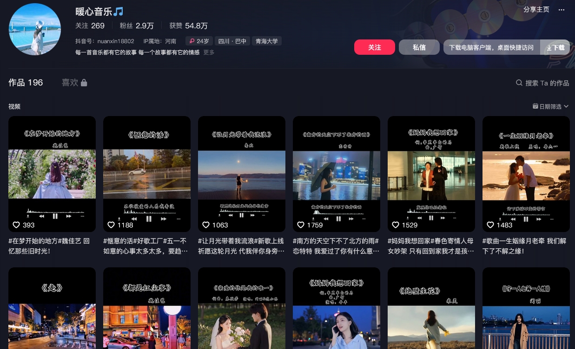Open video 《让月光带着我流浪》 thumbnail
This screenshot has height=349, width=575.
tap(242, 174)
